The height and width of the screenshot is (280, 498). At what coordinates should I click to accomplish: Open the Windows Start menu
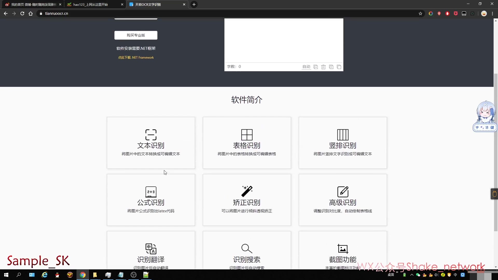pos(6,275)
